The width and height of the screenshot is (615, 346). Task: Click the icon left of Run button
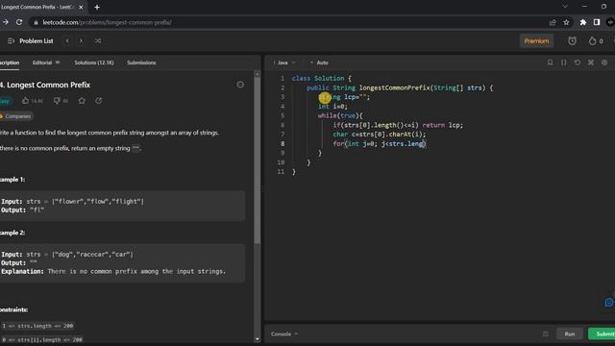546,334
